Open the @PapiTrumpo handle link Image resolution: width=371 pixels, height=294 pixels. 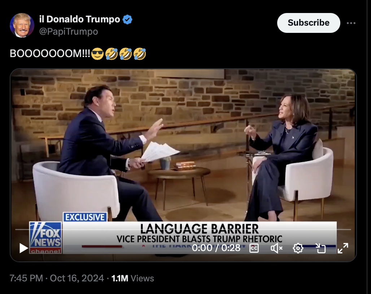[x=68, y=31]
